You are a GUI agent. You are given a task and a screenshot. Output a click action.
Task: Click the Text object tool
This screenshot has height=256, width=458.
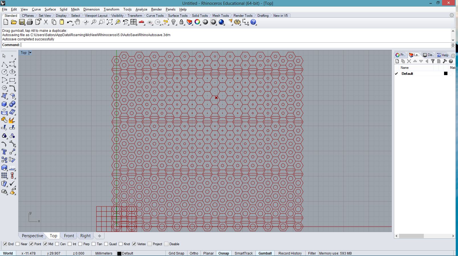(4, 152)
